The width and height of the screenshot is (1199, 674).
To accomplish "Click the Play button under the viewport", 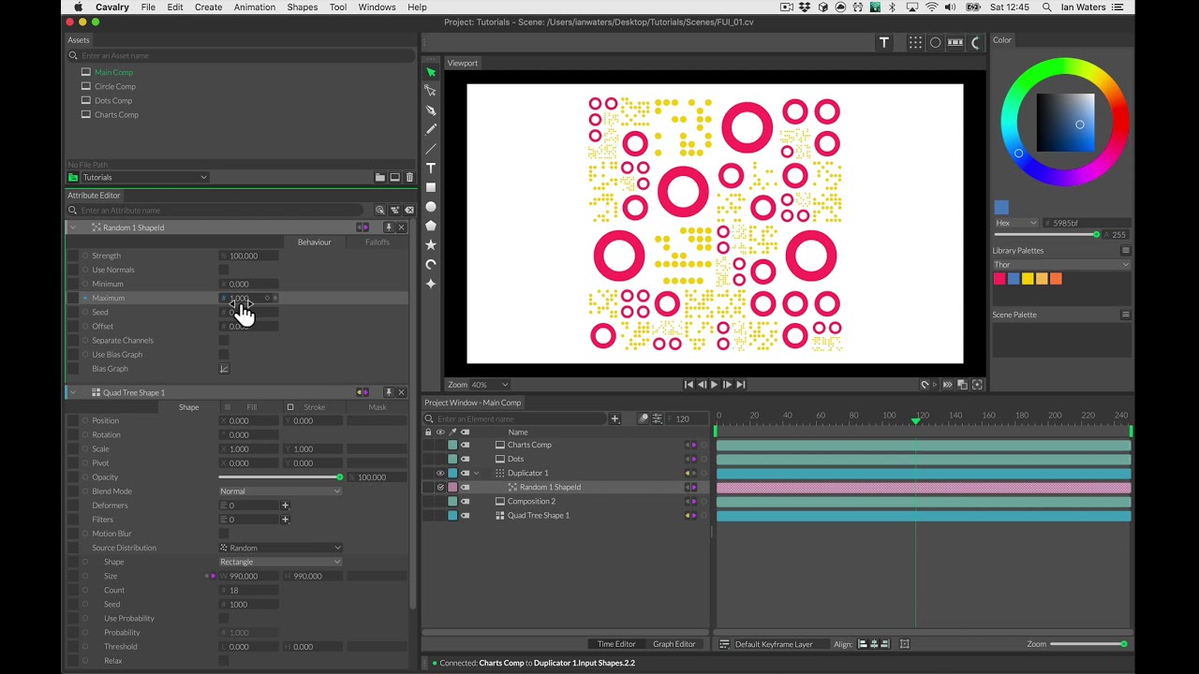I will click(714, 385).
